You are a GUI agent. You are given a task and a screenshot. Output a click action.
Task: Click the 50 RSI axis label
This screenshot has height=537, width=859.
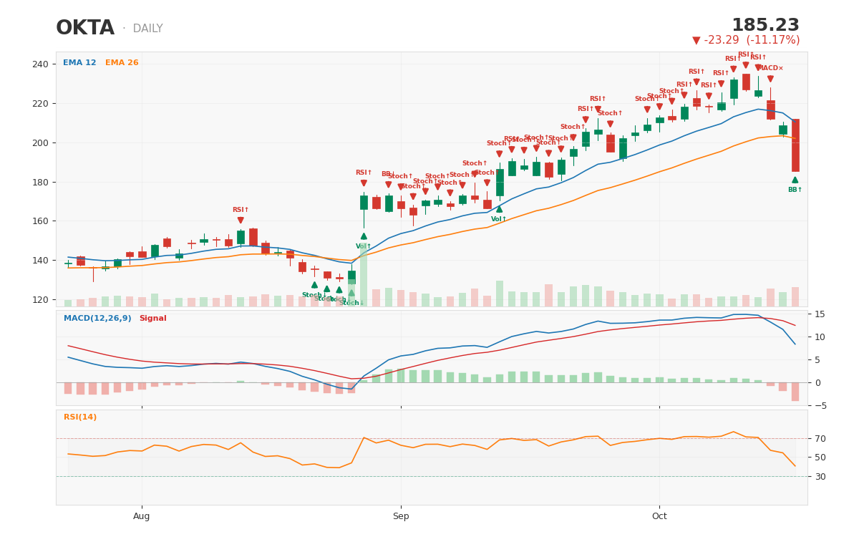click(x=820, y=458)
